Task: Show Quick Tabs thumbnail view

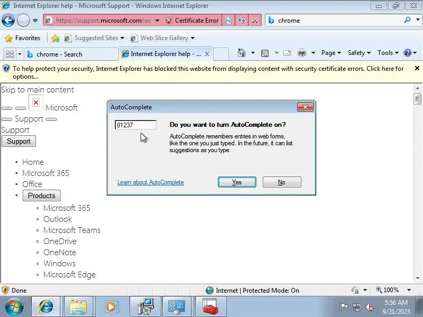Action: (10, 54)
